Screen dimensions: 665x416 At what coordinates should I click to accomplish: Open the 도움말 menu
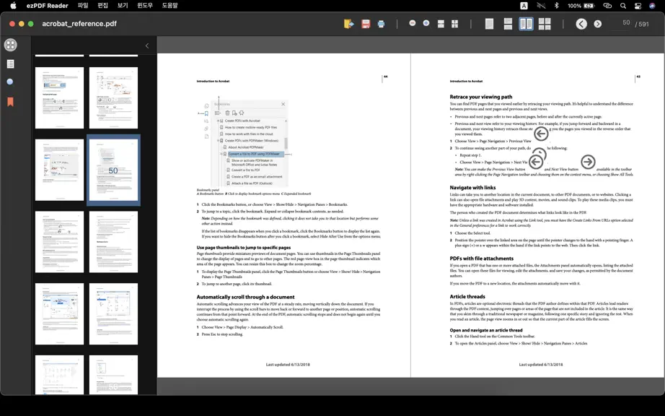[x=169, y=6]
